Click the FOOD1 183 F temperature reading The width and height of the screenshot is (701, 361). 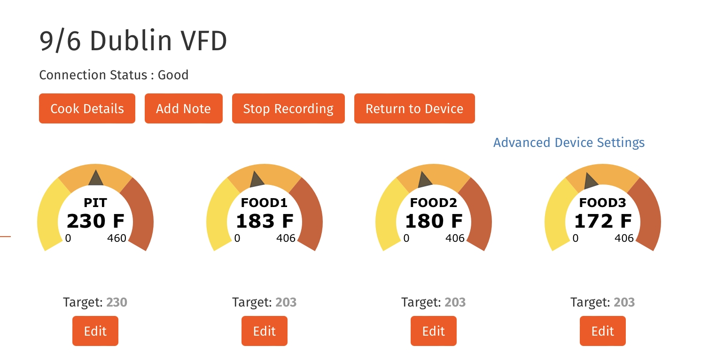(265, 221)
